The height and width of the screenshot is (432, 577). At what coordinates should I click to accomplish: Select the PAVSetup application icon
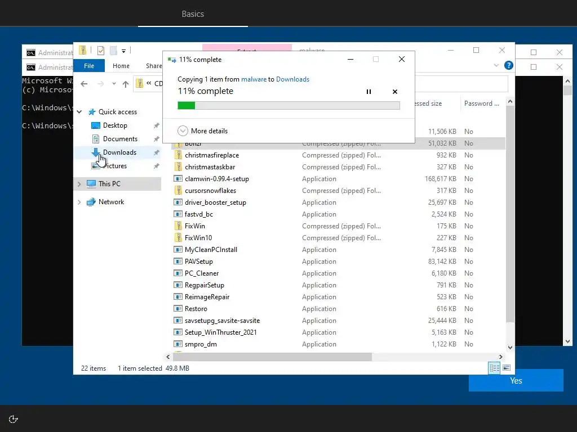[178, 261]
